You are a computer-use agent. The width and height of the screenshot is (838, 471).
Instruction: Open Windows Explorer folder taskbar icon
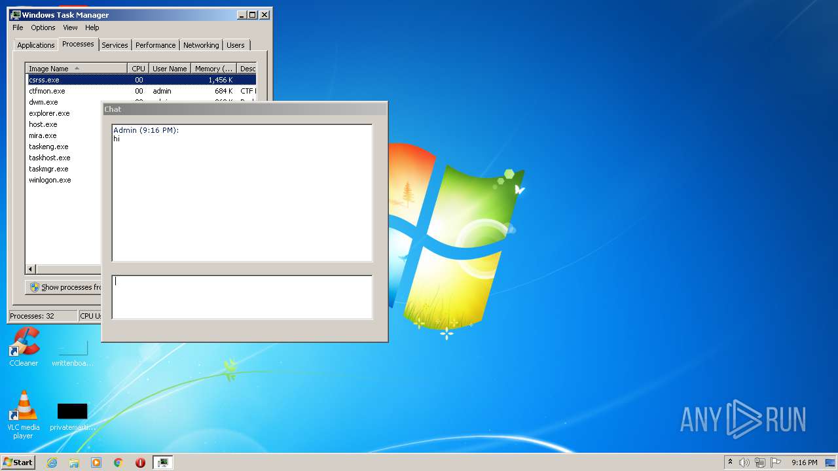tap(74, 462)
